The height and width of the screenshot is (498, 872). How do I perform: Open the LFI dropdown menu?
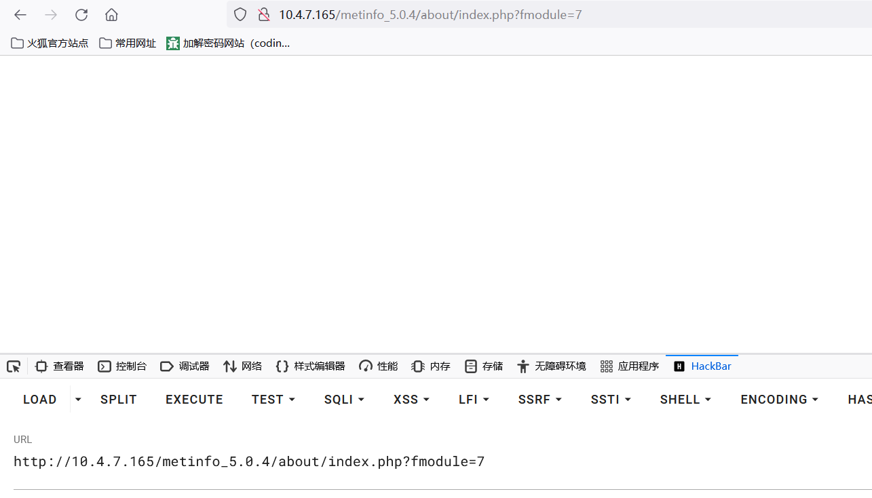tap(474, 400)
